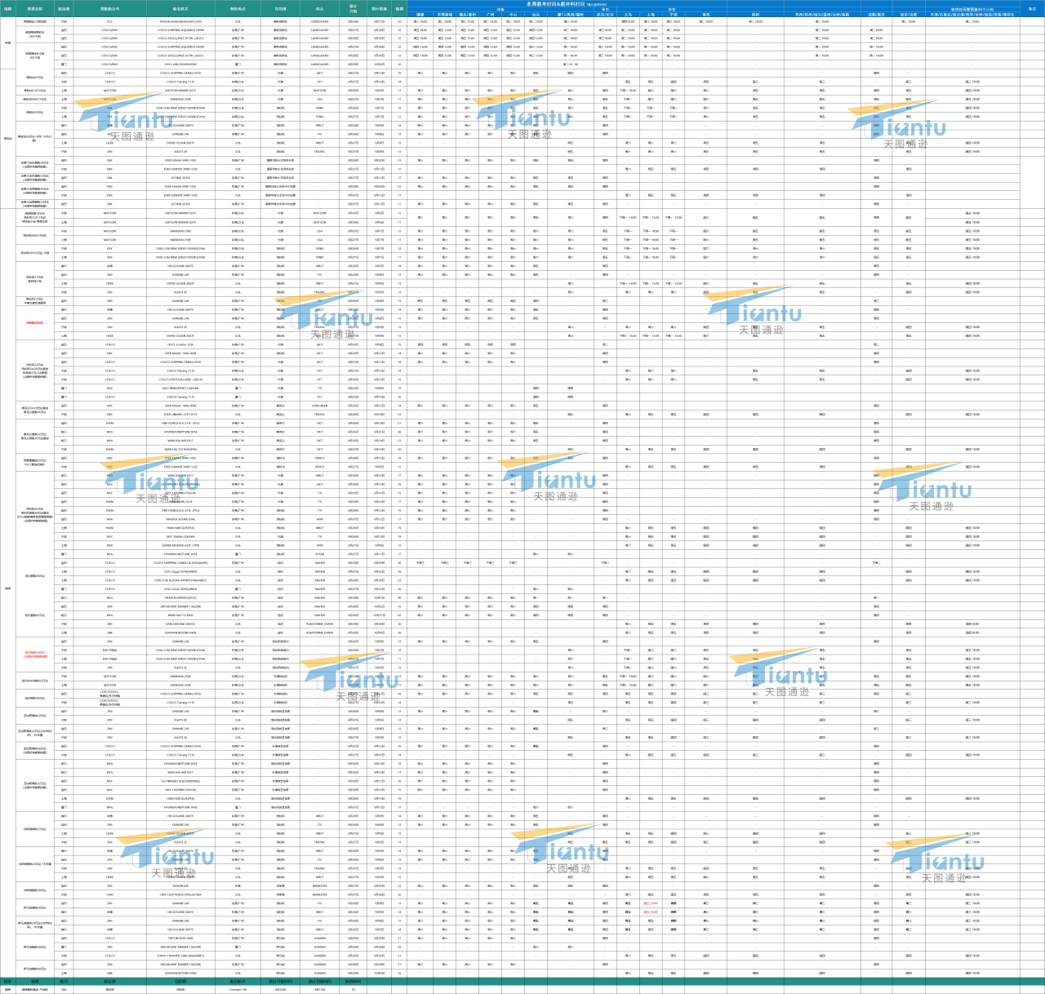Select the OOCL ABU DHABI 009W vessel cell
1045x994 pixels.
click(x=180, y=64)
